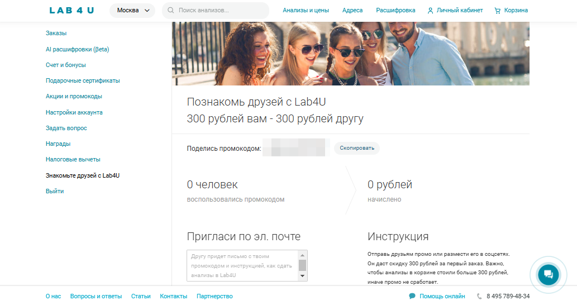Open the Расшифровка menu item
This screenshot has width=577, height=305.
395,10
